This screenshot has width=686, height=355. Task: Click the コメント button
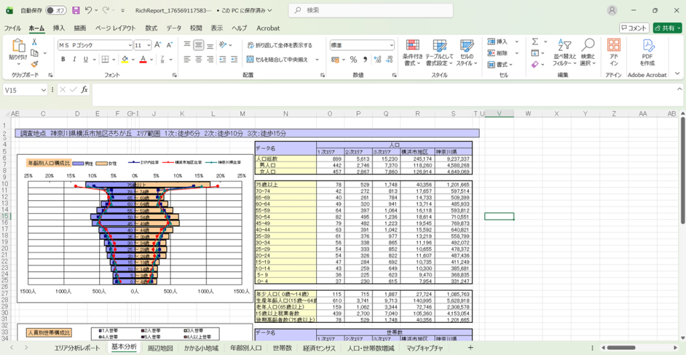tap(633, 28)
